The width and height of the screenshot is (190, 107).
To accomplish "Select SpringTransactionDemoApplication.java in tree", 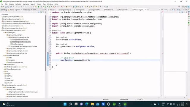I will (23, 46).
